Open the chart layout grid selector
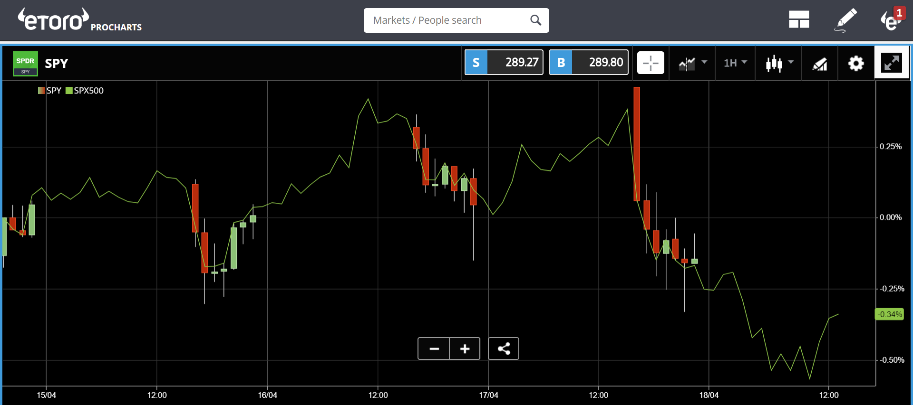The image size is (913, 405). click(x=799, y=20)
